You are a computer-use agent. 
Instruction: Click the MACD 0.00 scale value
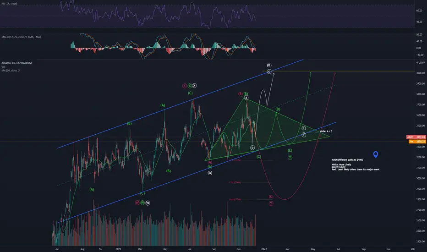coord(419,48)
